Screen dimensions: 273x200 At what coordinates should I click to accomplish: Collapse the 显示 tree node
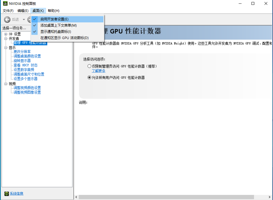6,47
